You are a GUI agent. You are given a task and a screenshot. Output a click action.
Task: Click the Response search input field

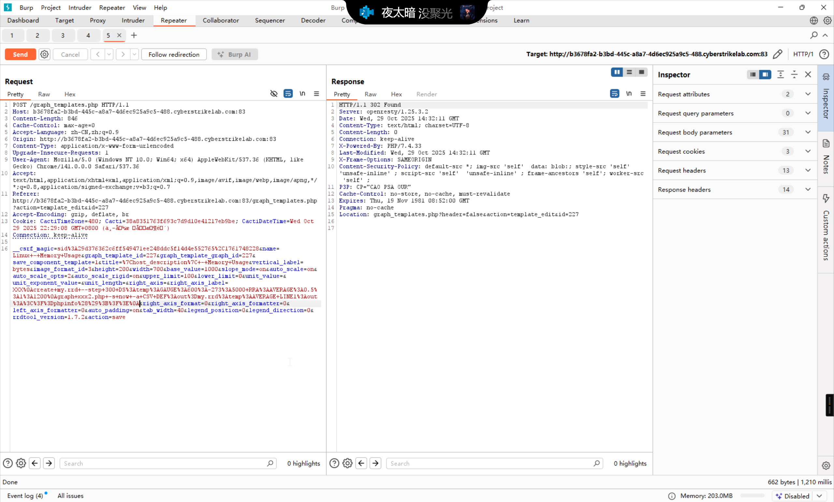[x=490, y=464]
